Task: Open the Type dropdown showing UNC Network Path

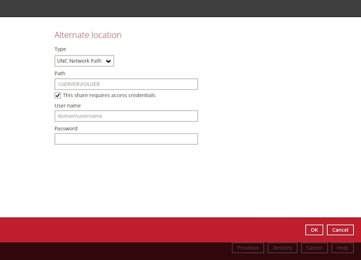Action: [80, 61]
